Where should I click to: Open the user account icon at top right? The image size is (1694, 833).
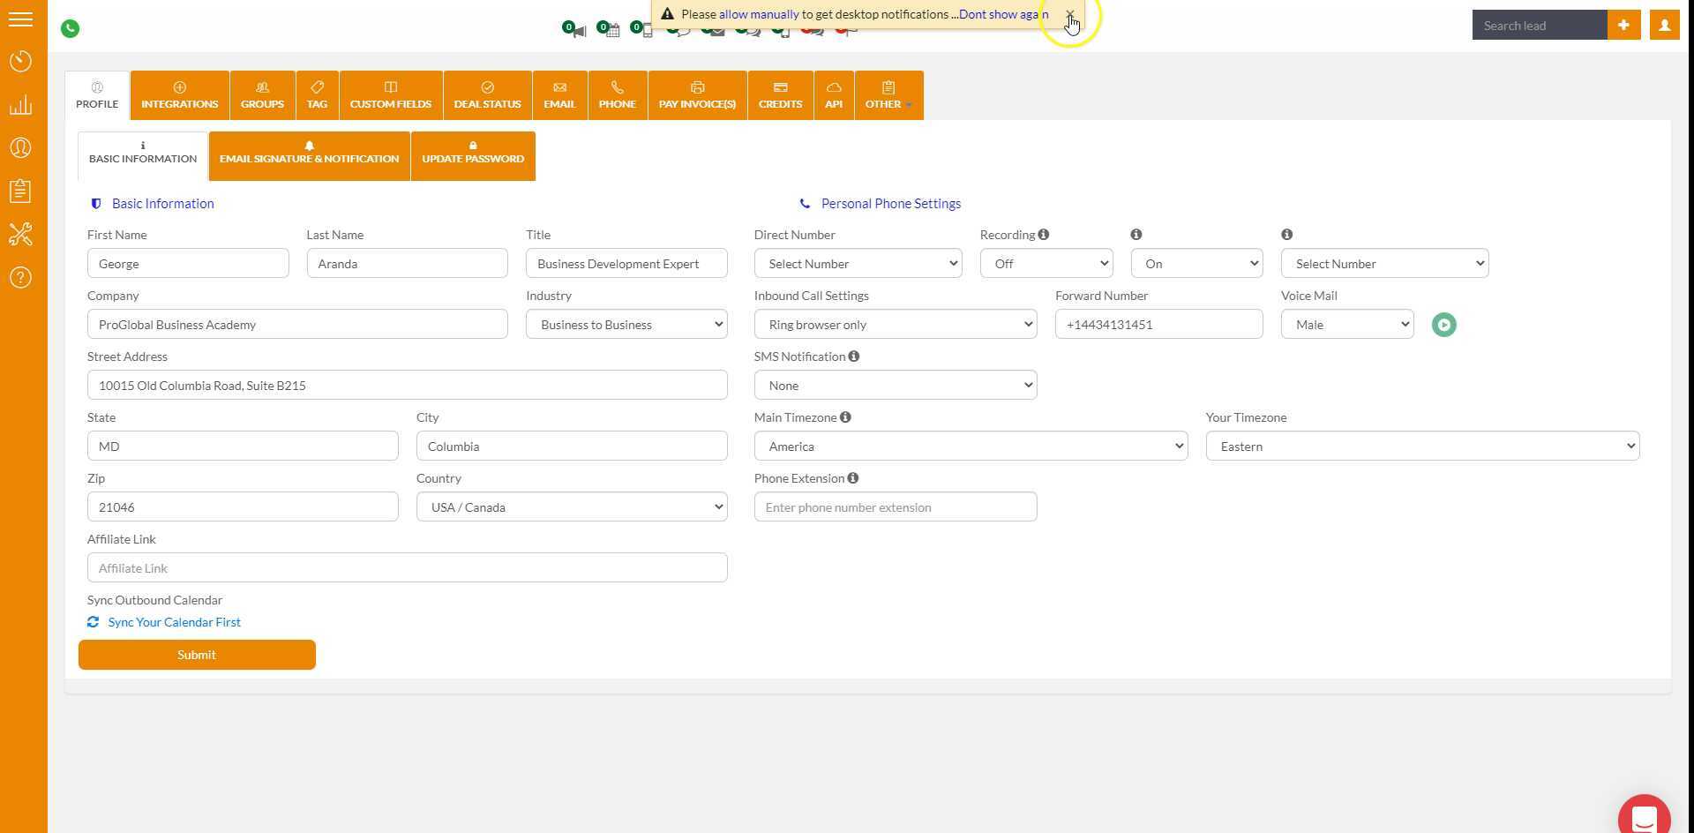click(x=1664, y=26)
